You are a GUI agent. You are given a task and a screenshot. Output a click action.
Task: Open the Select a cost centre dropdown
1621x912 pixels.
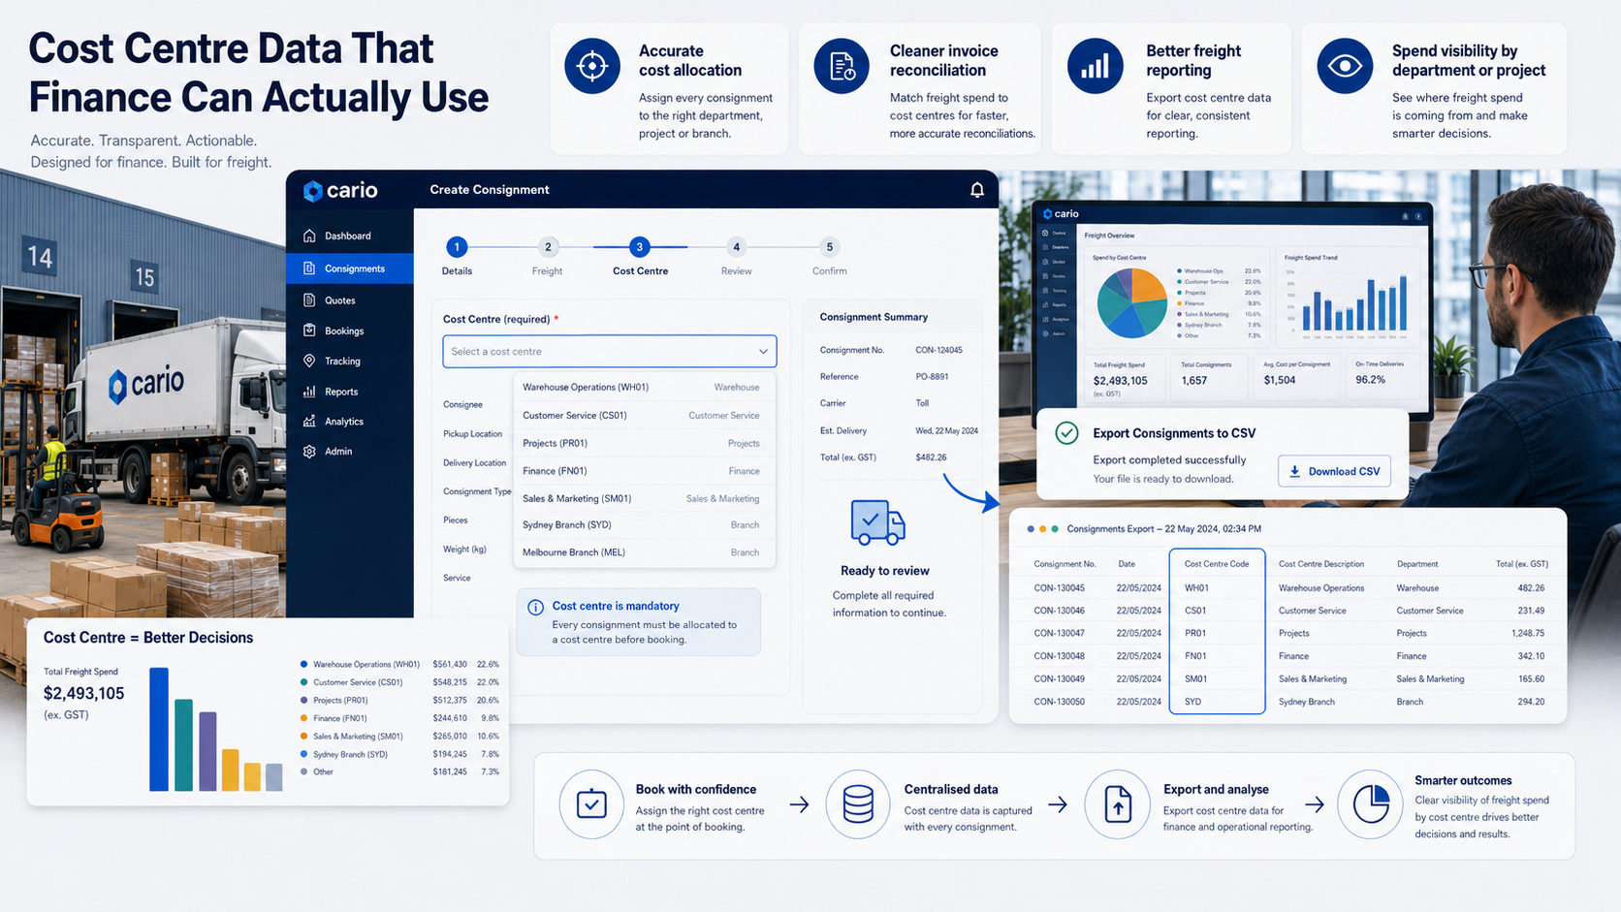(x=610, y=351)
